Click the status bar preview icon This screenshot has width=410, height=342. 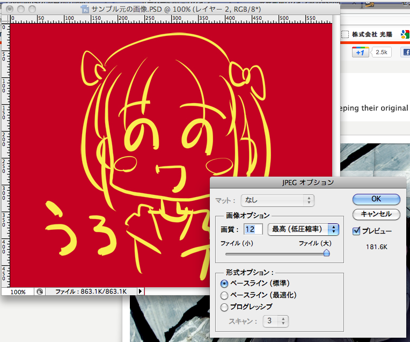pyautogui.click(x=40, y=292)
